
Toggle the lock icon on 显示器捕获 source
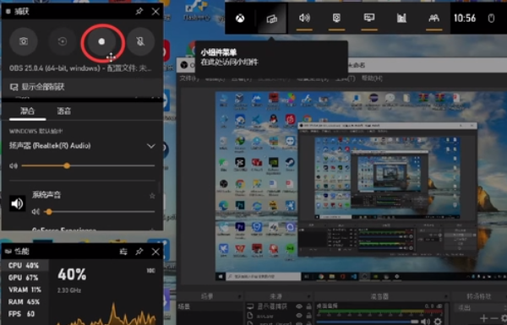click(308, 306)
